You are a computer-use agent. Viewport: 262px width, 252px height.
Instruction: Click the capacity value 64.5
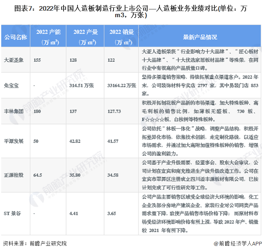[x=38, y=175]
